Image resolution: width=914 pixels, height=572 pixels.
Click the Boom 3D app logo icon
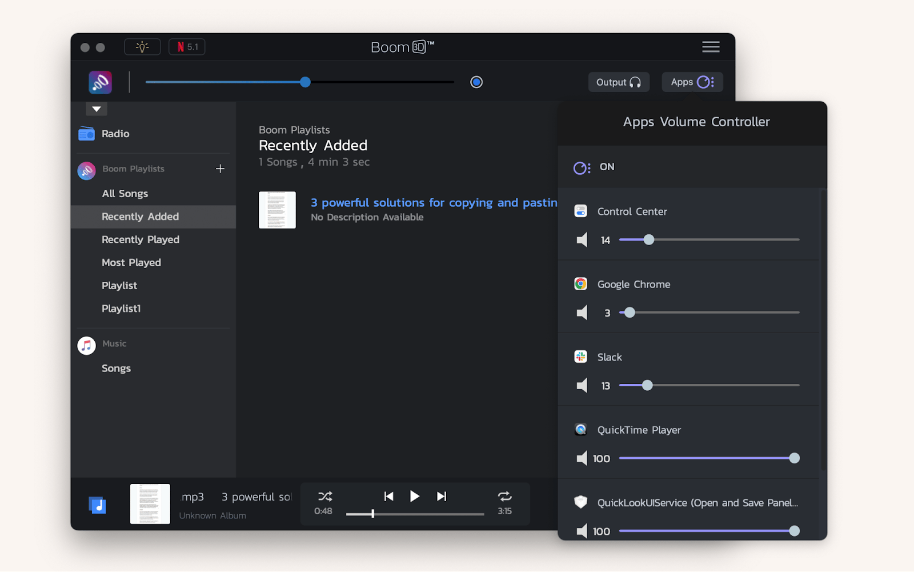pos(100,82)
